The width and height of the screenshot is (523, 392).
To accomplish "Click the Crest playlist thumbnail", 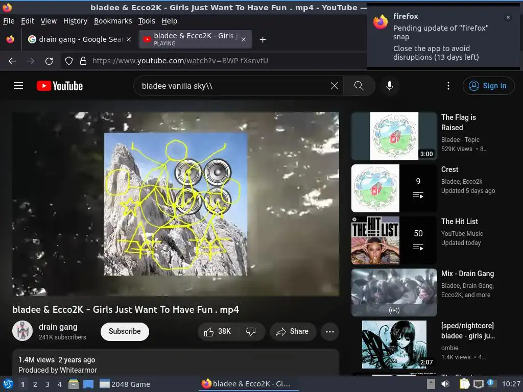I will click(394, 188).
